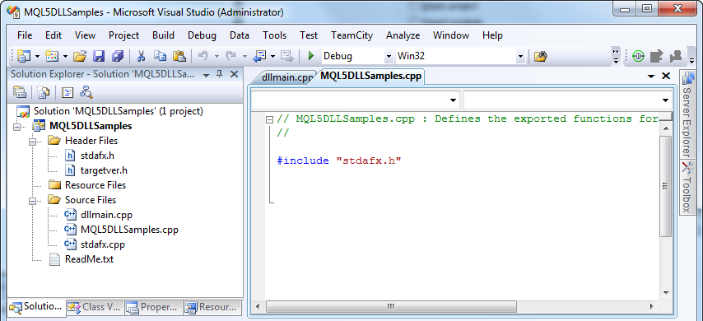Select the Resource Files folder
703x321 pixels.
pos(95,185)
